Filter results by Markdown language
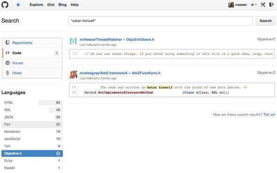277x173 pixels. (x=32, y=131)
